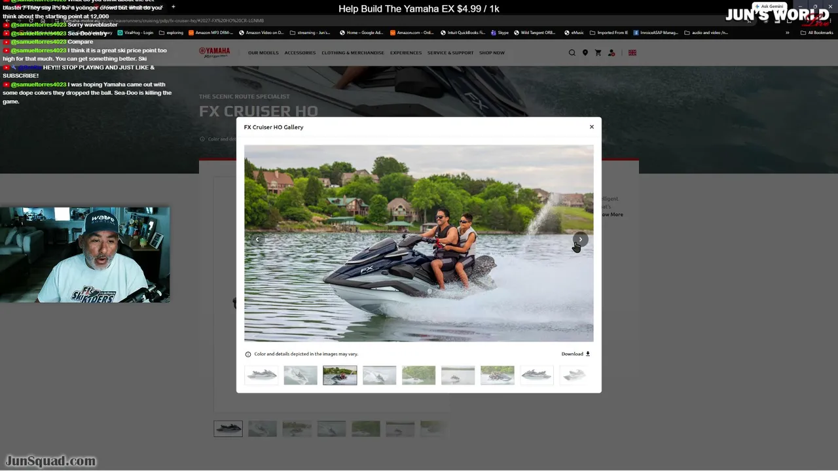The height and width of the screenshot is (471, 838).
Task: Open the Clothing & Merchandise menu
Action: coord(353,53)
